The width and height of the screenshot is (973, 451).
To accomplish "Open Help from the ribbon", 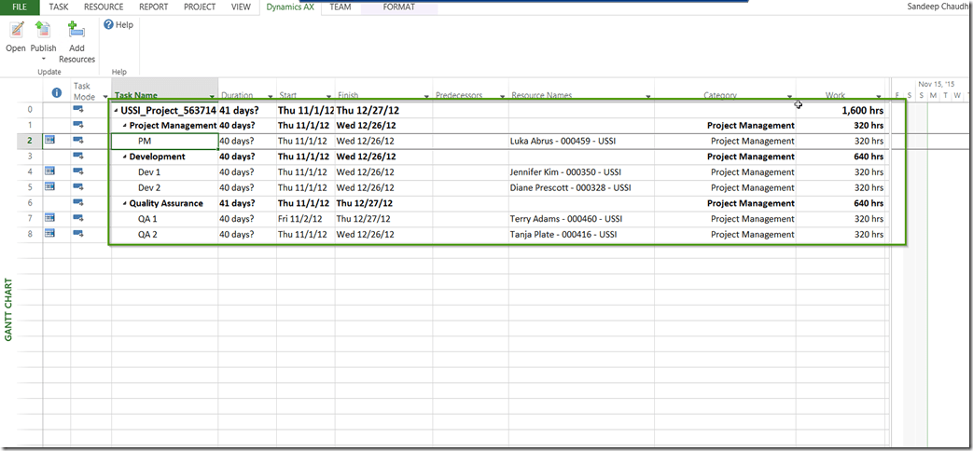I will tap(118, 25).
